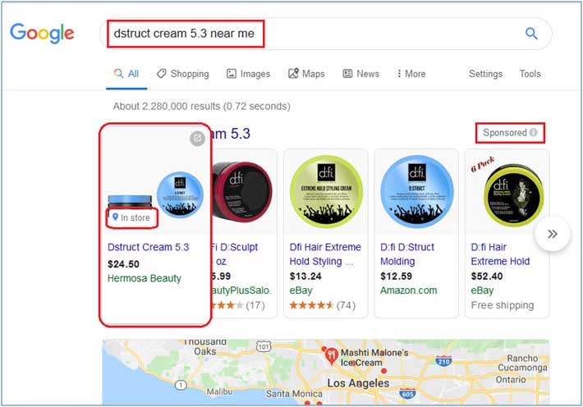Open Dfi Hair Extreme Hold Styling link
The height and width of the screenshot is (407, 583).
[325, 254]
